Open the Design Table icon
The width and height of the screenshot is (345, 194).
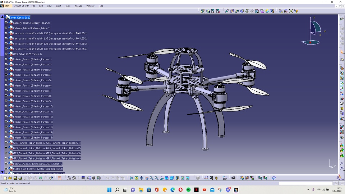coord(83,178)
